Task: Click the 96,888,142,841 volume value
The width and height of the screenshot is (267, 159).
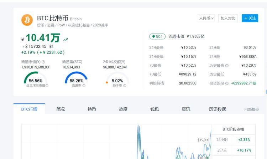Action: click(115, 67)
